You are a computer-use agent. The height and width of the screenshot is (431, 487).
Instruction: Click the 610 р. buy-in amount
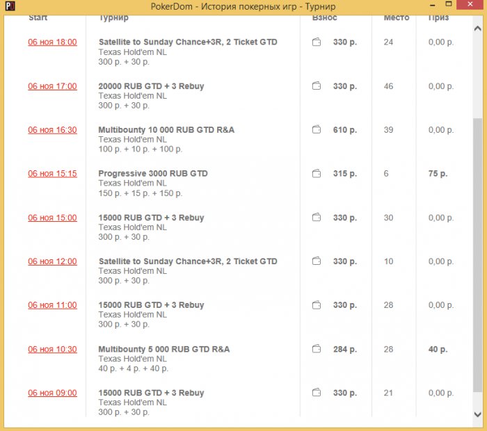[345, 130]
